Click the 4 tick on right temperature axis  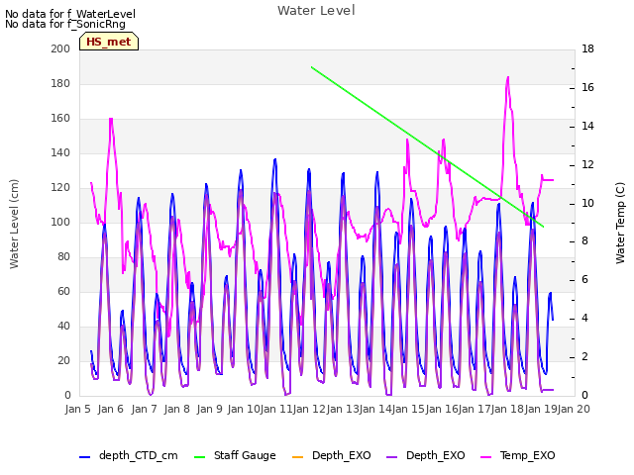tap(584, 319)
